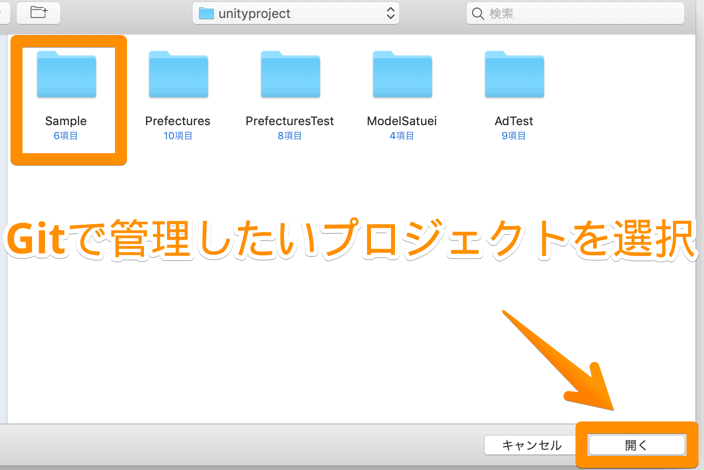Screen dimensions: 704x470
Task: Click the 10項目 item count label
Action: [x=178, y=136]
